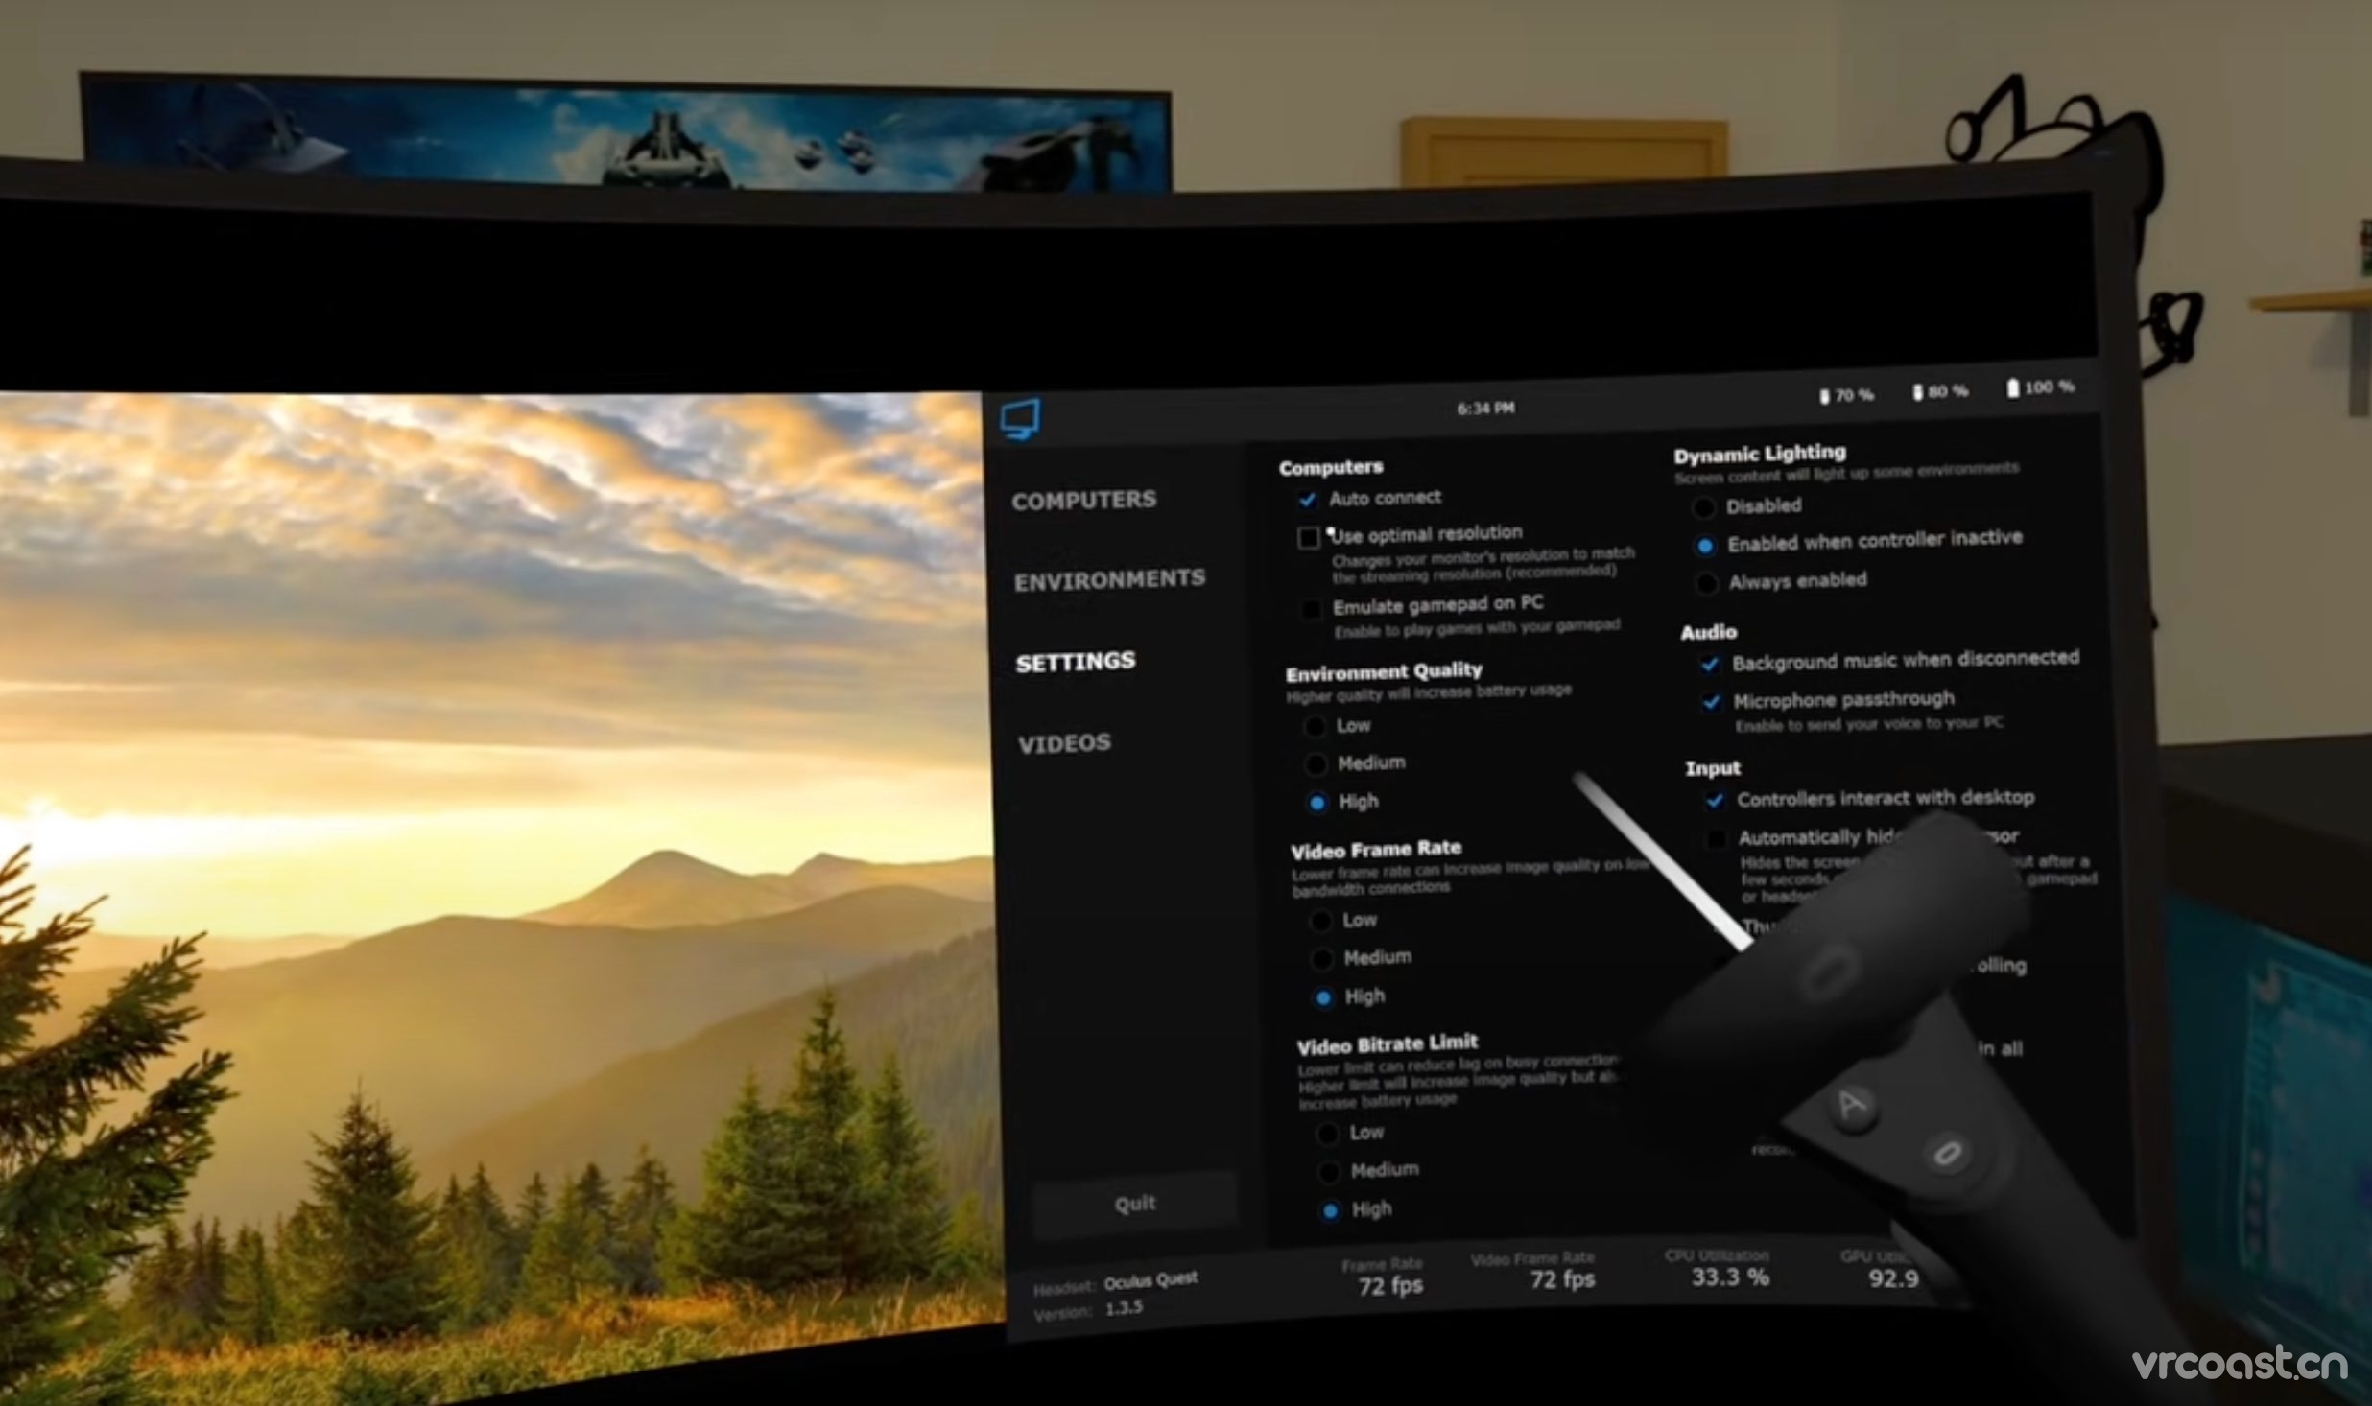The image size is (2372, 1406).
Task: Set Environment Quality to Medium
Action: (x=1316, y=764)
